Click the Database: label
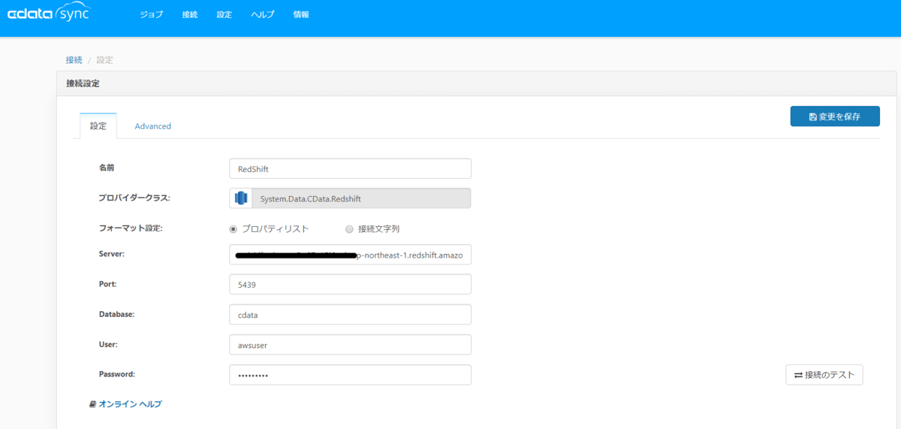 coord(116,314)
